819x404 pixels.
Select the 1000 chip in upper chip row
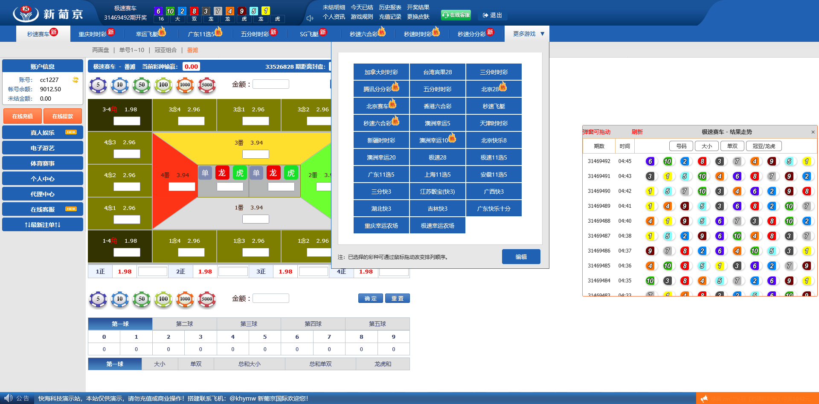tap(185, 85)
